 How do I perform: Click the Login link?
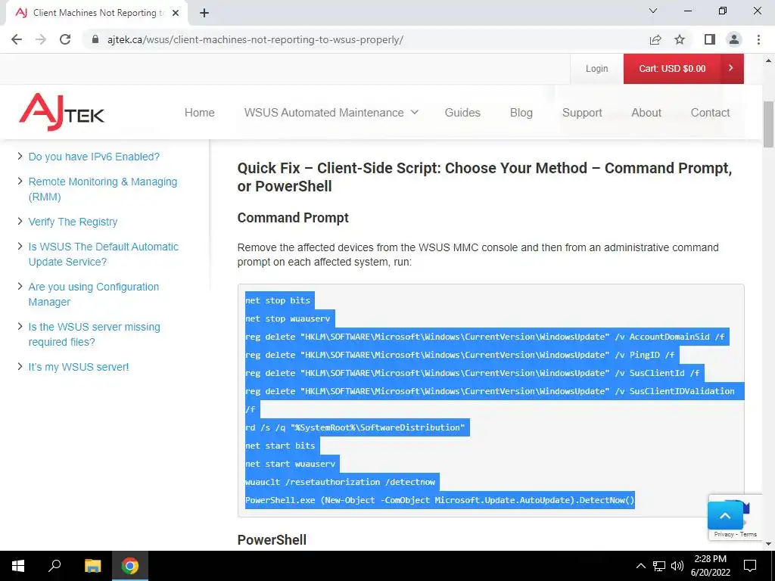[596, 69]
